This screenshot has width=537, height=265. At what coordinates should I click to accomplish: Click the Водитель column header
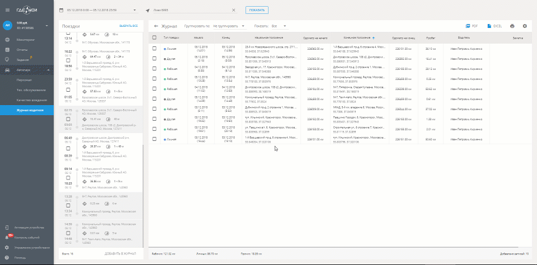click(x=464, y=37)
